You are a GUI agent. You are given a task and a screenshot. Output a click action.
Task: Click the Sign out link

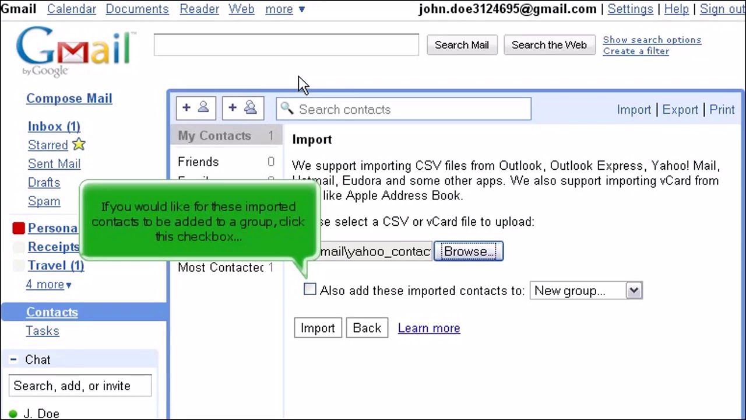(722, 9)
